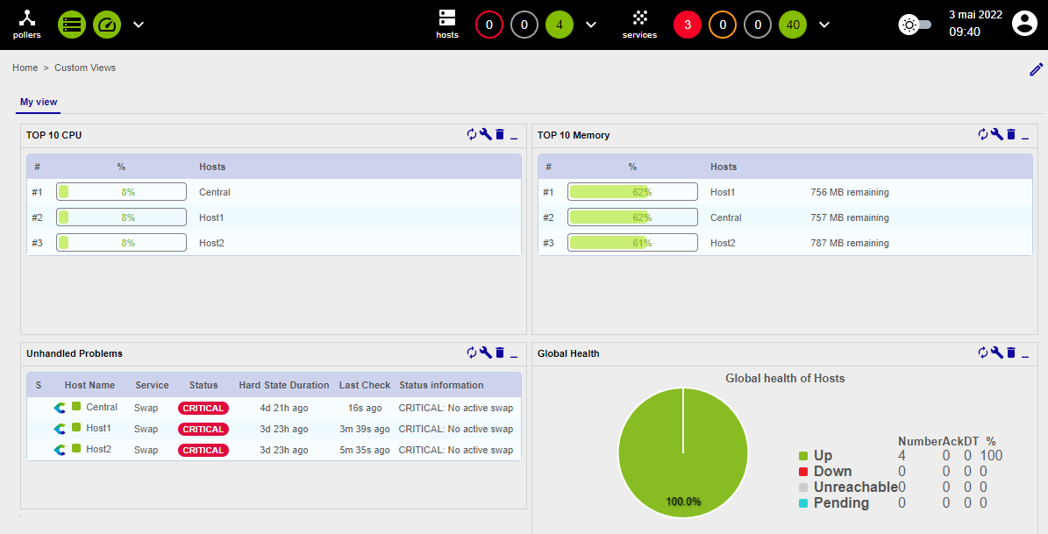Expand the services status dropdown chevron
Viewport: 1048px width, 534px height.
[x=824, y=25]
